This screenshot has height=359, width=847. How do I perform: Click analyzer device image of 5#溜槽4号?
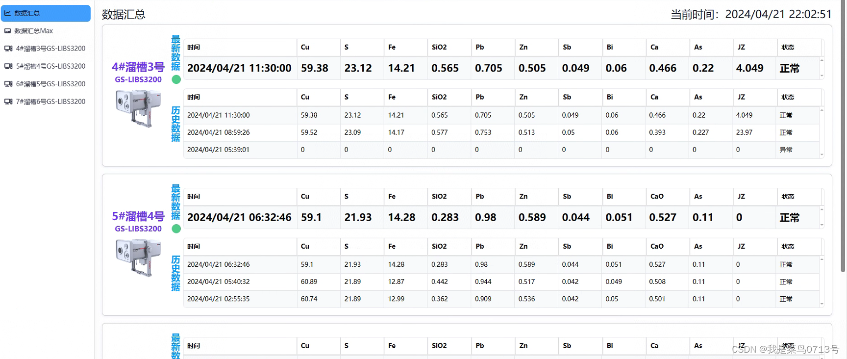[x=138, y=258]
